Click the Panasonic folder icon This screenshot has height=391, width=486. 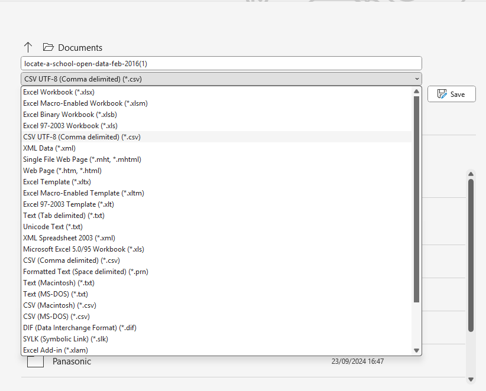pos(35,361)
